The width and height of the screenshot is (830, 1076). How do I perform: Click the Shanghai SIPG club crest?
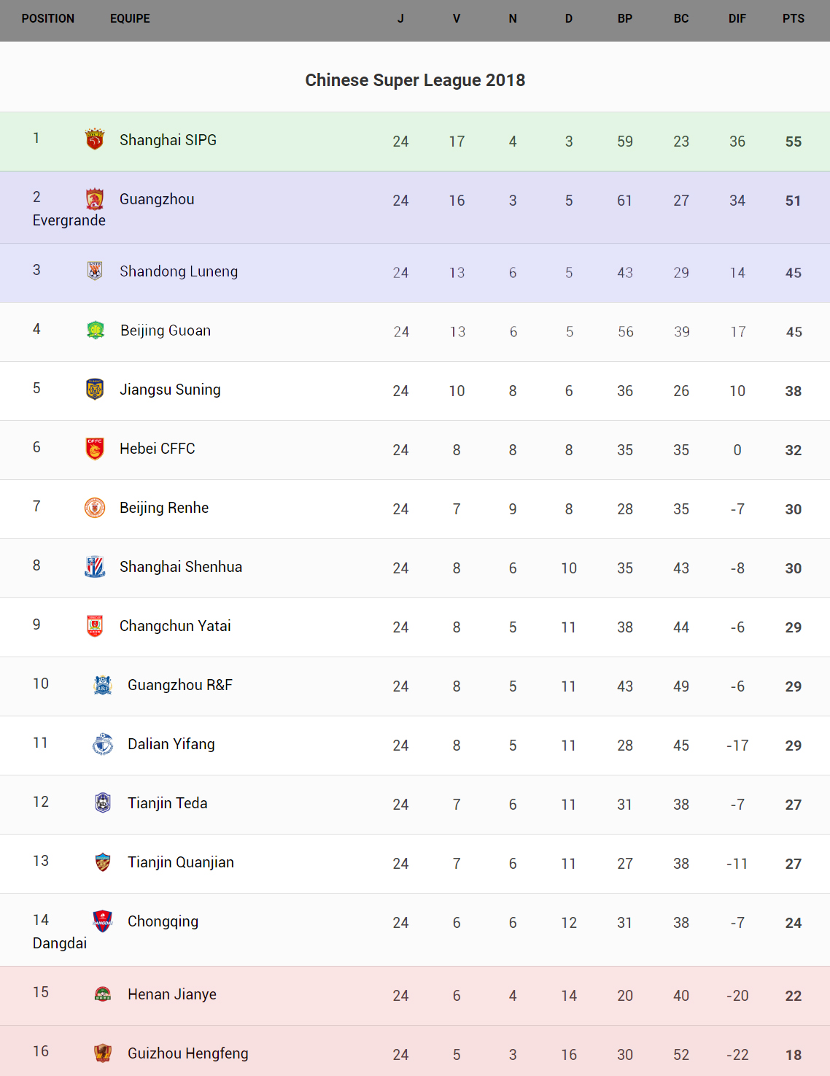tap(95, 139)
